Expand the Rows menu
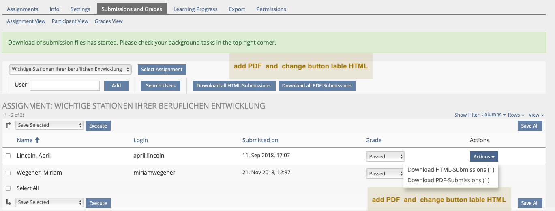 tap(516, 115)
